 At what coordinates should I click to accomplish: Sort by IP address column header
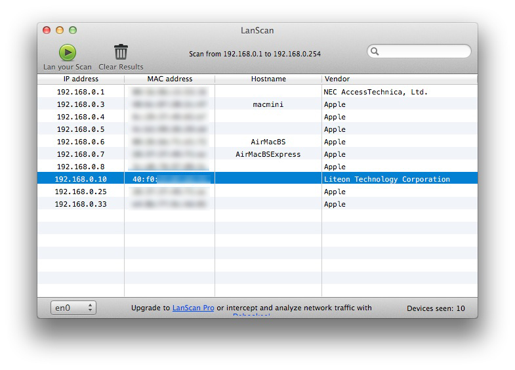(x=81, y=79)
